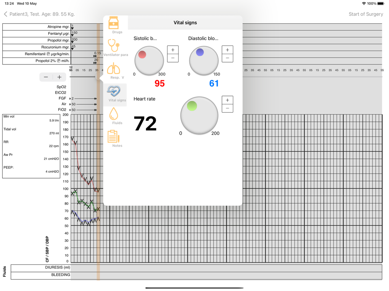Viewport: 389px width, 291px height.
Task: Zoom in timeline with plus button
Action: (60, 77)
